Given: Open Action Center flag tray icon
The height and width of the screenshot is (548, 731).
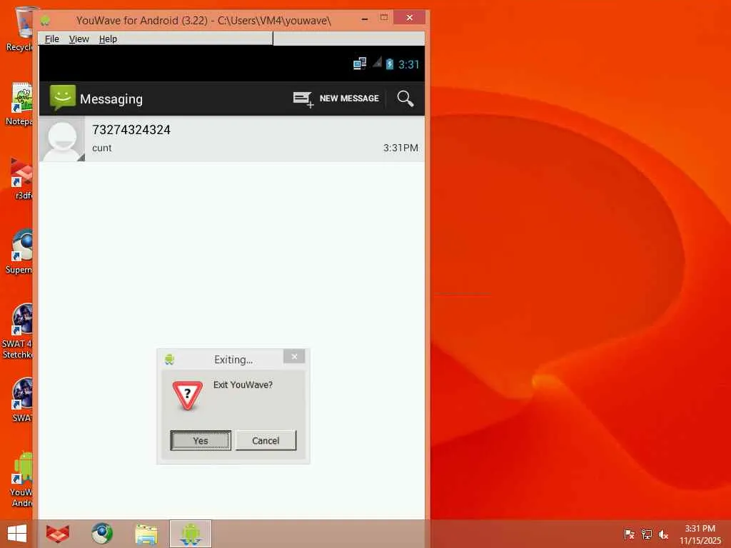Looking at the screenshot, I should [x=629, y=534].
